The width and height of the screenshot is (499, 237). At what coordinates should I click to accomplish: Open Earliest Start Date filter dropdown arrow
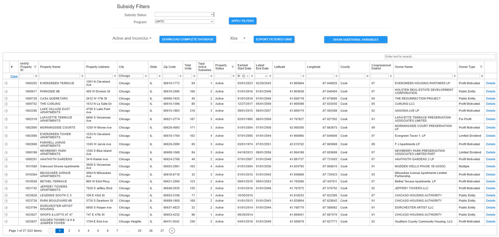pos(248,76)
